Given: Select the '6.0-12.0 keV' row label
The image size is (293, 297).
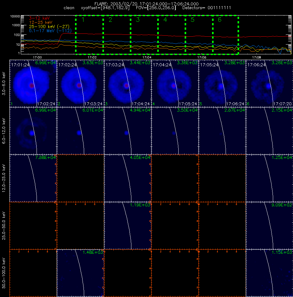Looking at the screenshot, I should (x=4, y=131).
